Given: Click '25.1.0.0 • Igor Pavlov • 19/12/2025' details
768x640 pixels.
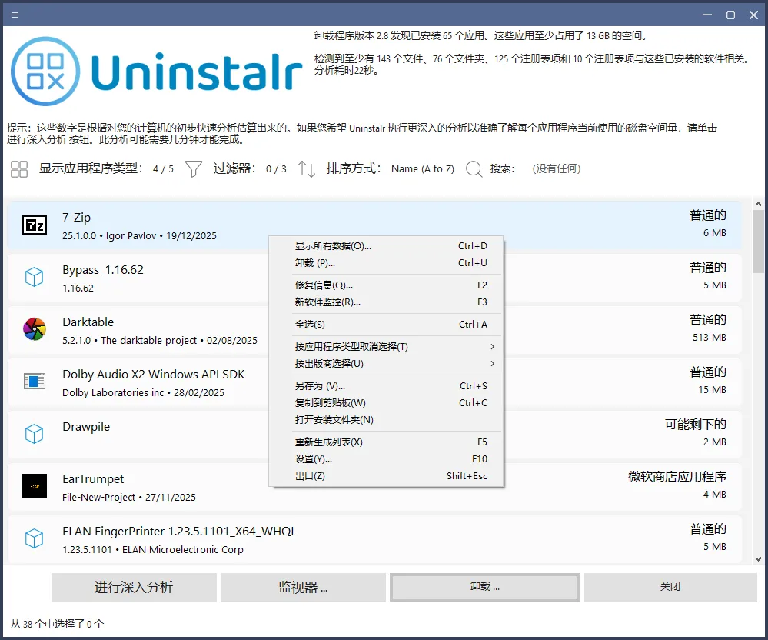Looking at the screenshot, I should (x=139, y=236).
